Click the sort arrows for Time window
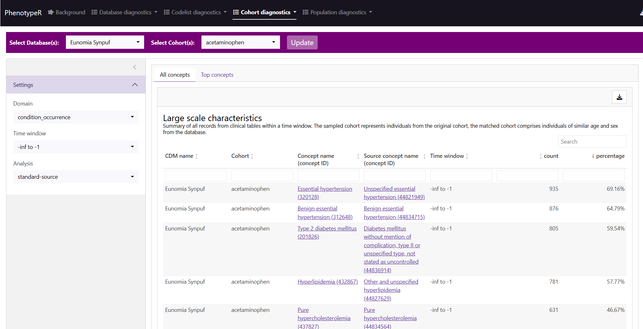This screenshot has width=643, height=329. coord(467,156)
